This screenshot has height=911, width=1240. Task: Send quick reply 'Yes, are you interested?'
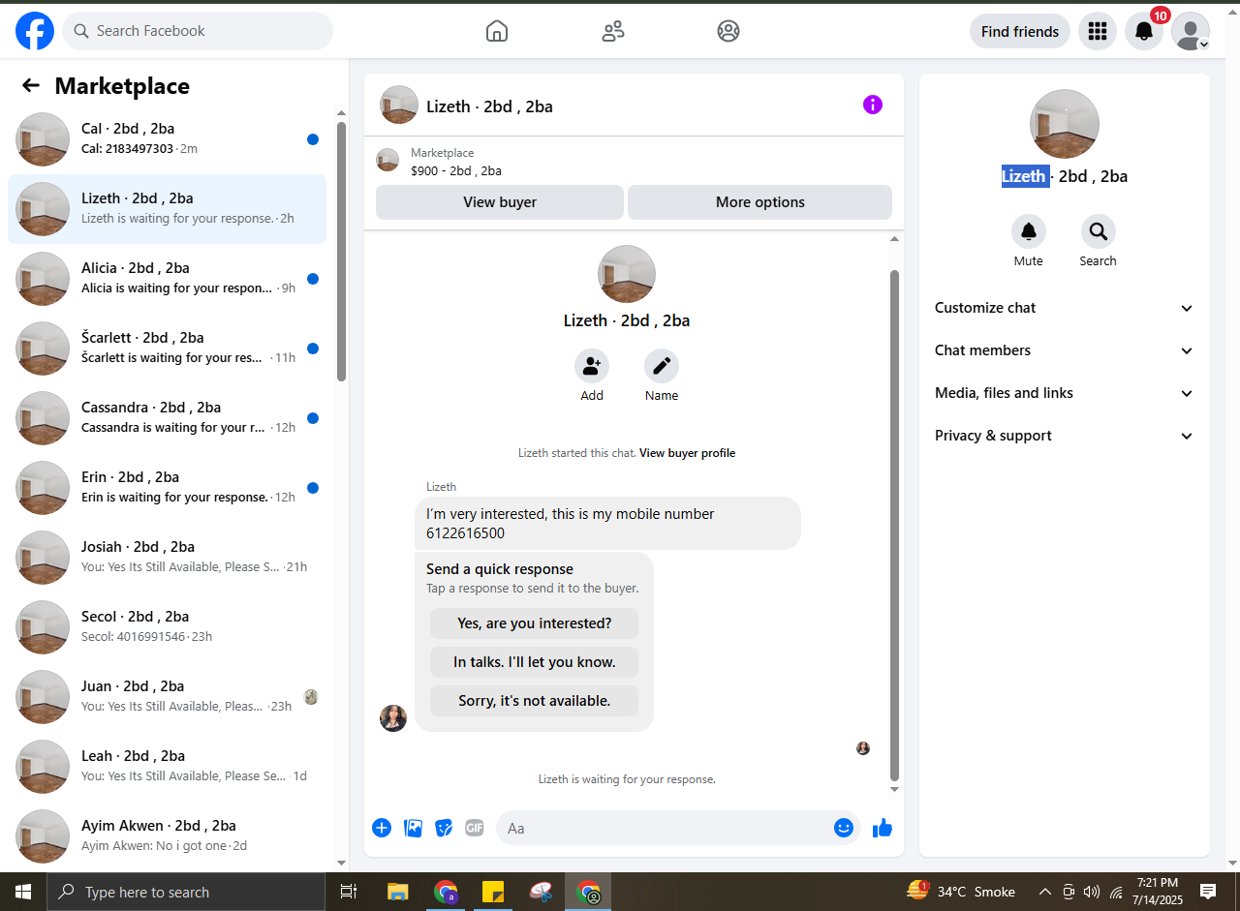pos(534,623)
